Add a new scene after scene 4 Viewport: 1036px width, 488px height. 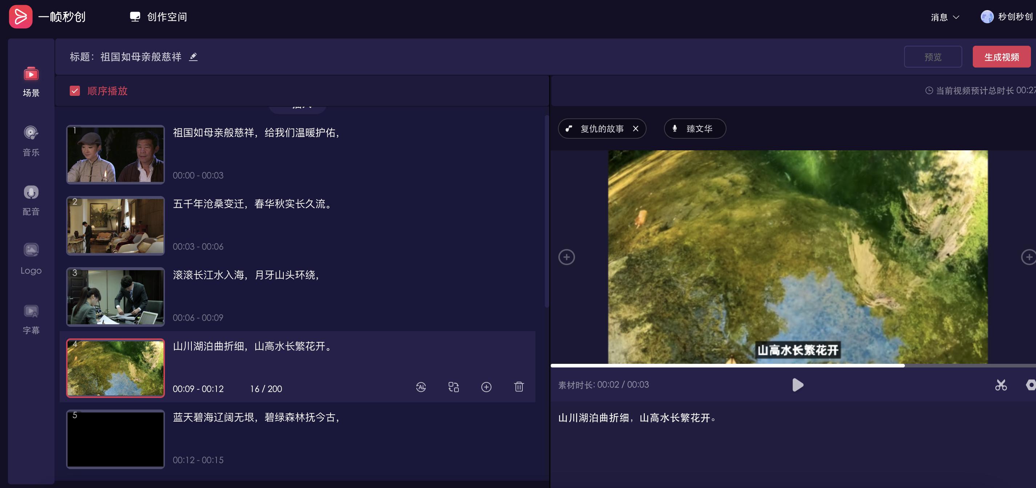tap(486, 387)
